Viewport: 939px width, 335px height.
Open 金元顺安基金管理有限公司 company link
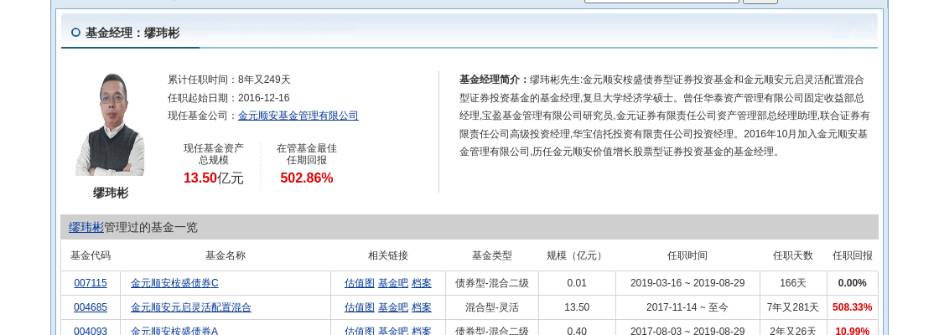[298, 116]
